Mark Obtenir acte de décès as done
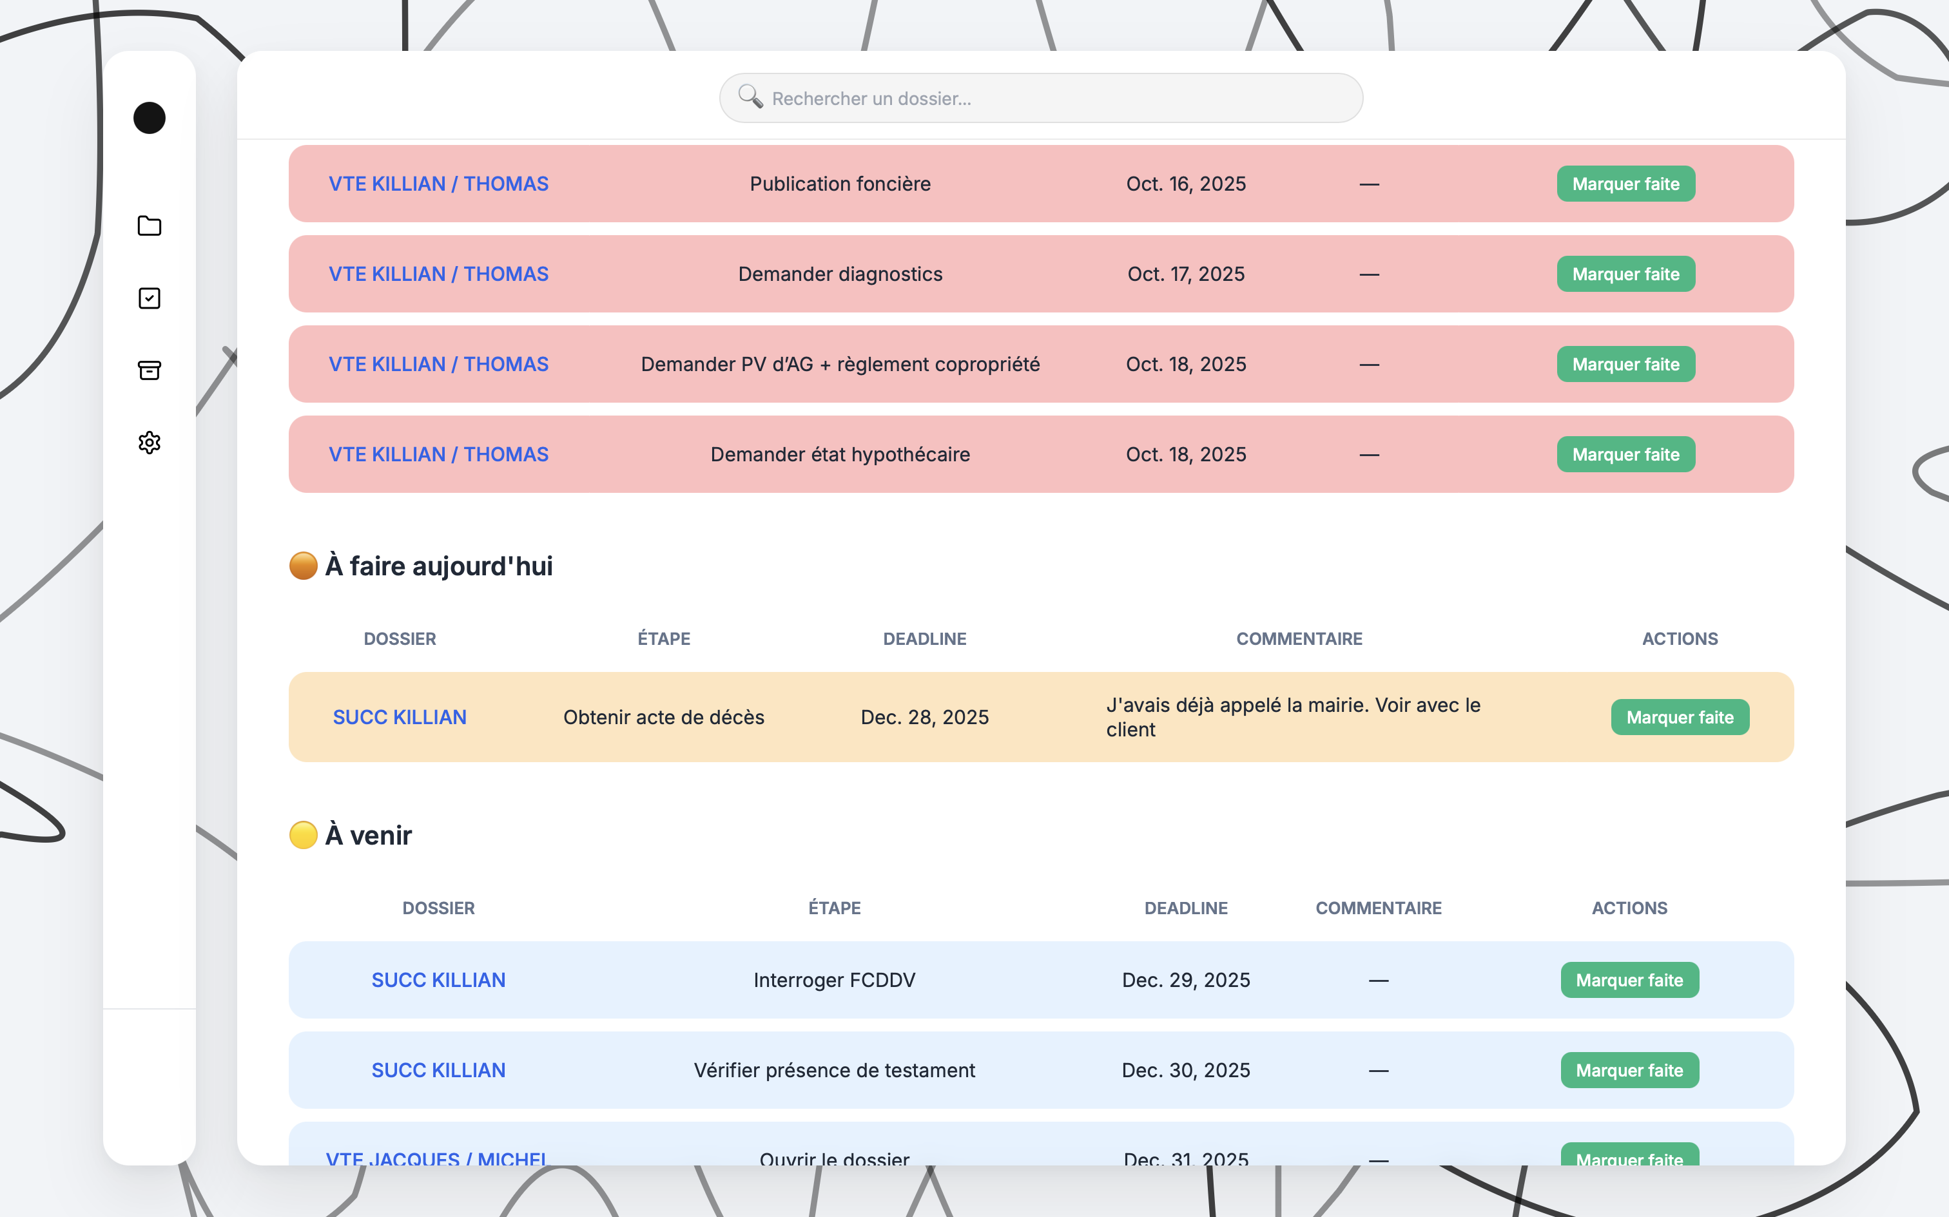The width and height of the screenshot is (1949, 1217). click(1680, 716)
